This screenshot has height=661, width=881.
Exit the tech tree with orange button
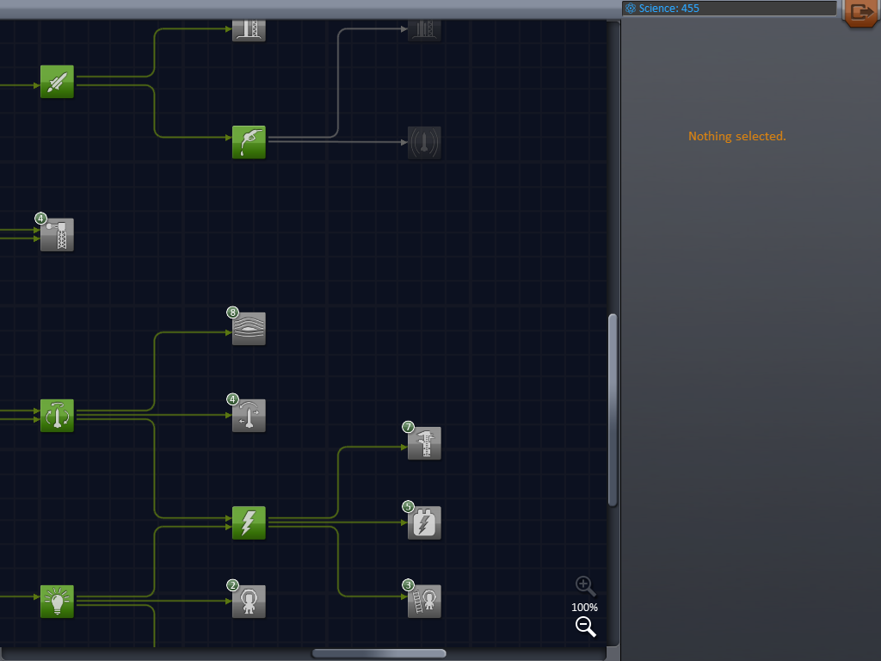tap(859, 13)
